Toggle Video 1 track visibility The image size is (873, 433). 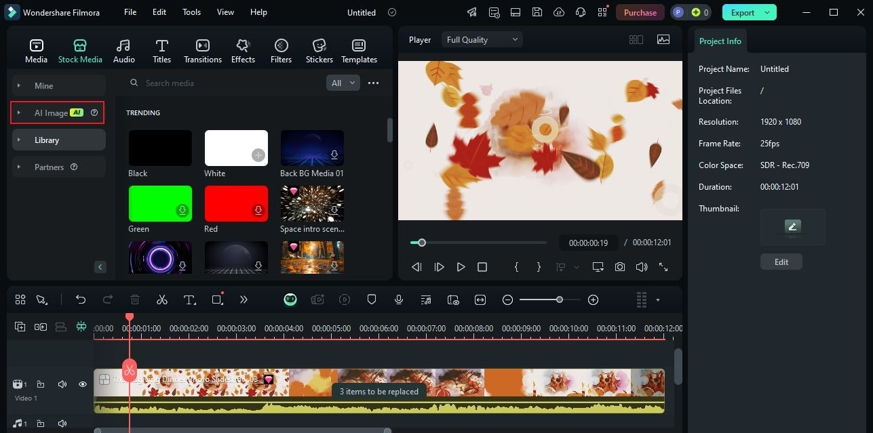tap(82, 384)
